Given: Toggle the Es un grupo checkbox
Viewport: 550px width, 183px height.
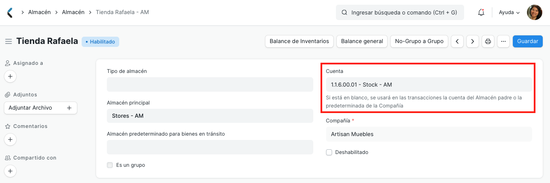Looking at the screenshot, I should pos(110,165).
